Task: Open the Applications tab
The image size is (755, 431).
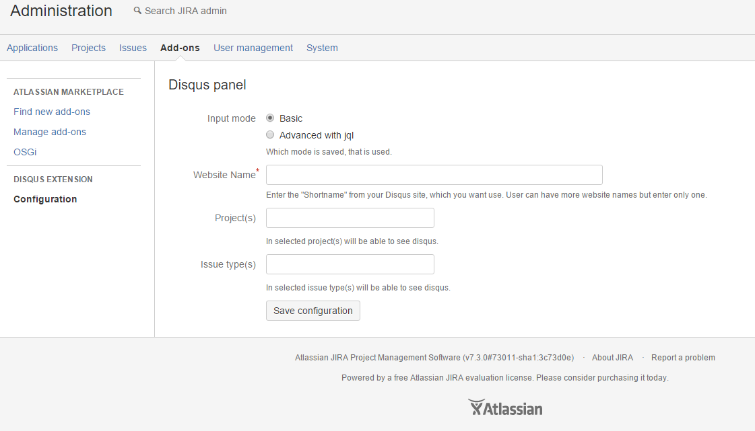Action: coord(32,48)
